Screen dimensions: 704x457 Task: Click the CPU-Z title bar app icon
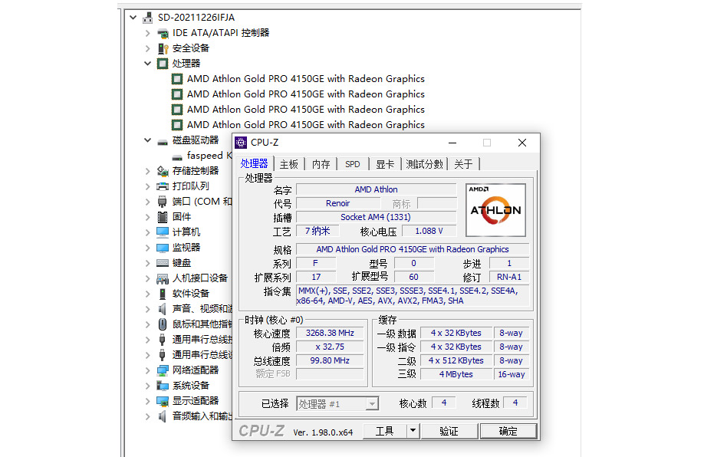click(241, 143)
